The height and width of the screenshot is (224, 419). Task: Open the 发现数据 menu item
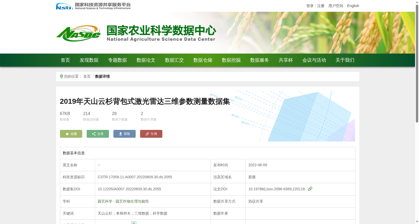click(89, 60)
